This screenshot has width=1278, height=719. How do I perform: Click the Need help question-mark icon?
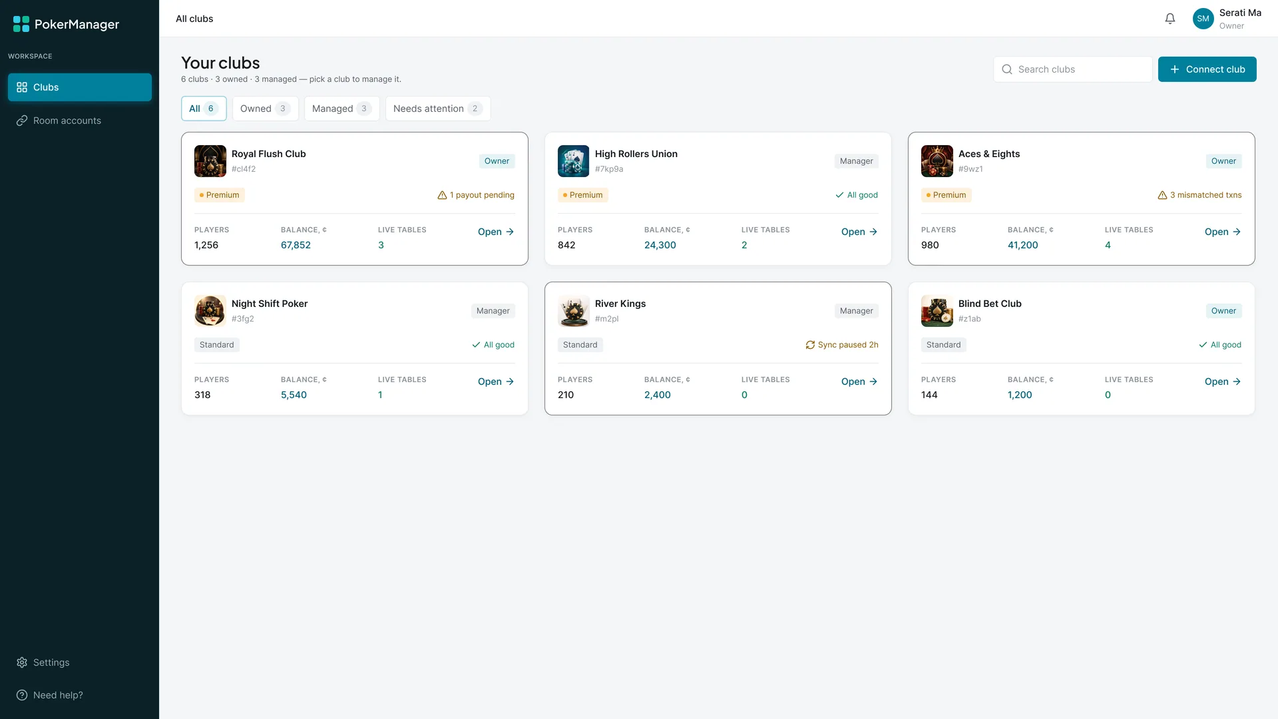click(22, 695)
